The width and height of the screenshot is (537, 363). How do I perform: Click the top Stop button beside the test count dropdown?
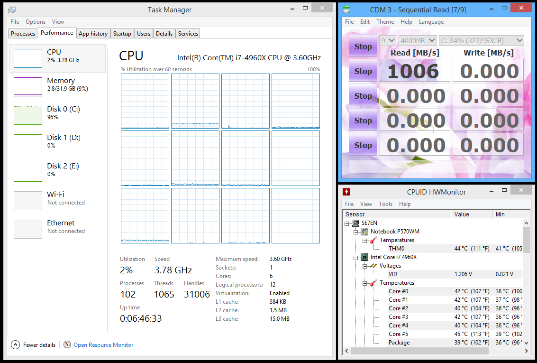tap(363, 47)
